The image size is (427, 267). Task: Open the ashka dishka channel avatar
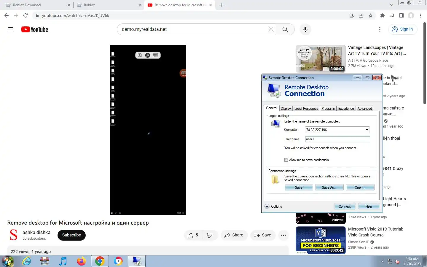(13, 235)
